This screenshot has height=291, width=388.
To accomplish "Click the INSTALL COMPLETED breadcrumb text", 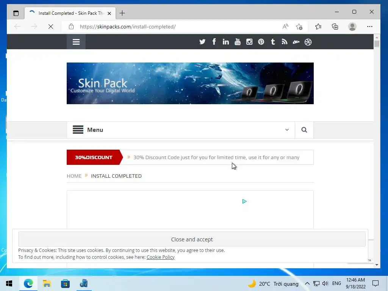I will coord(116,176).
